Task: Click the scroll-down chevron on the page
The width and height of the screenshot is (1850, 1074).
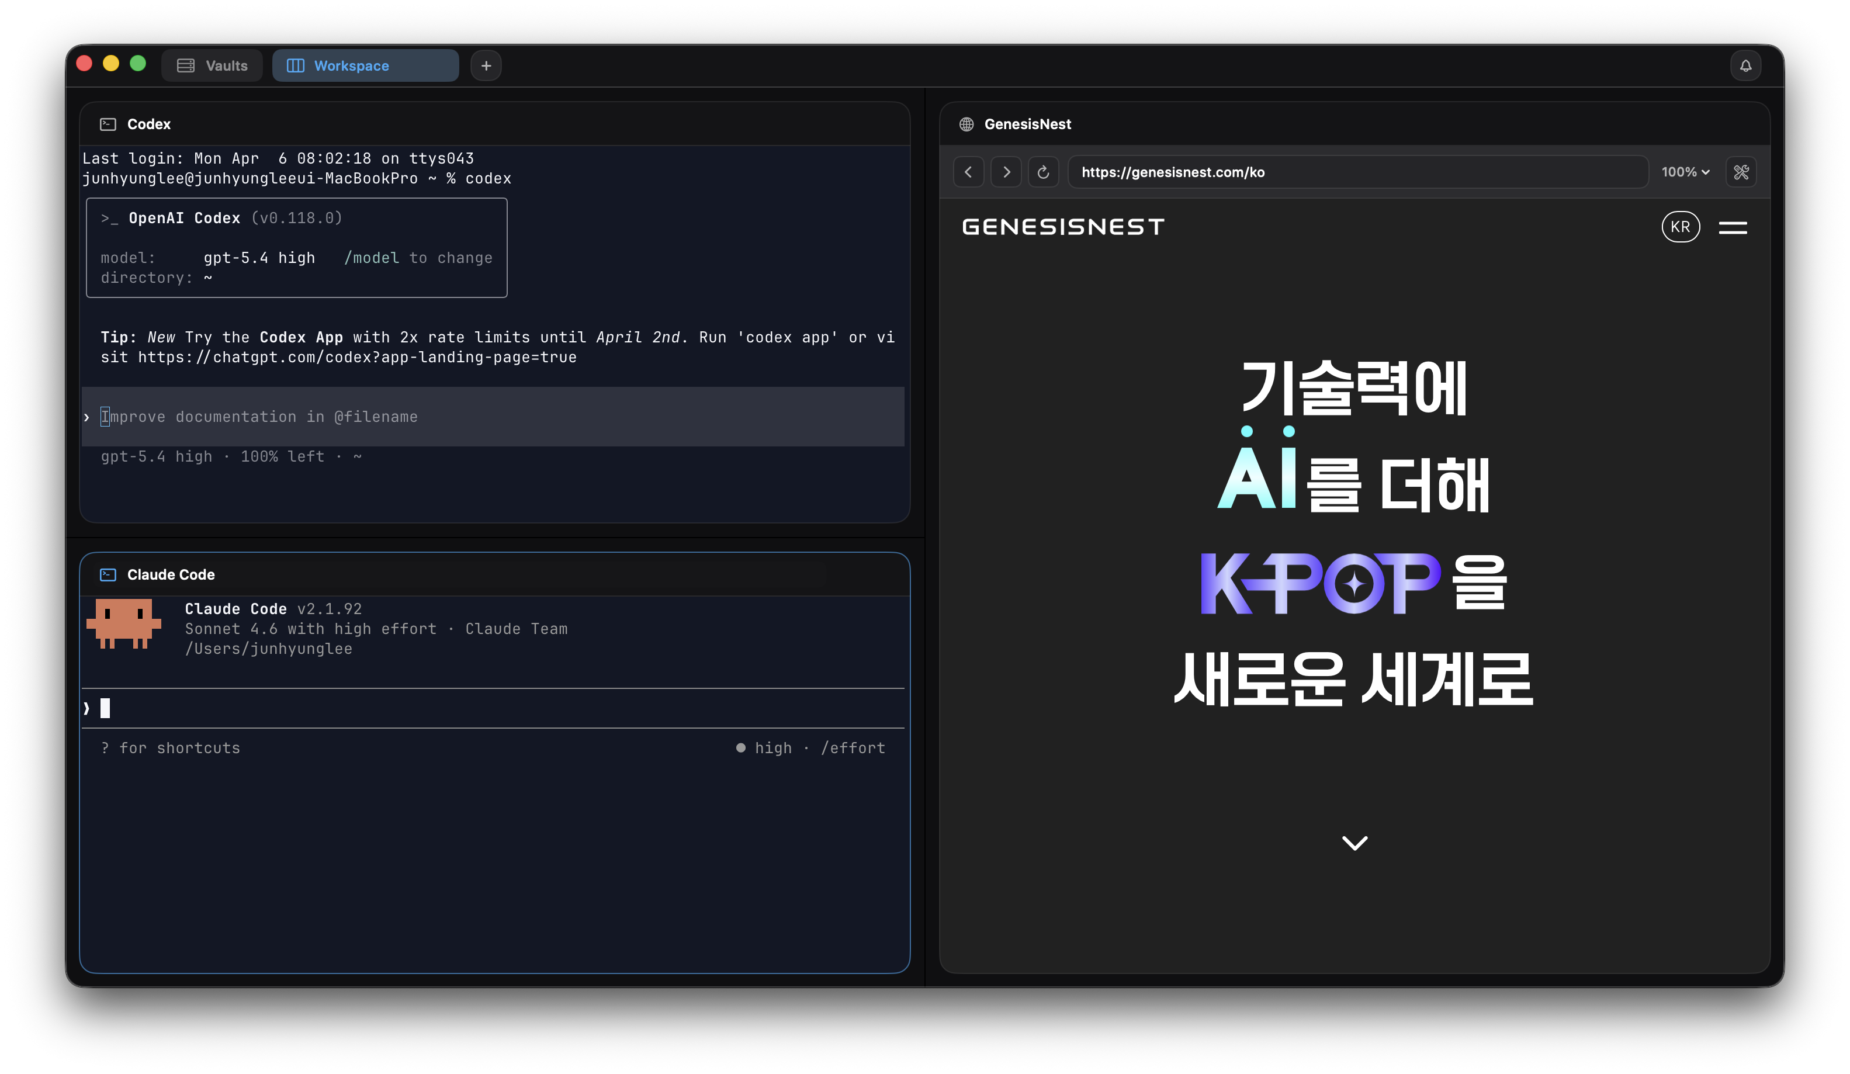Action: coord(1354,843)
